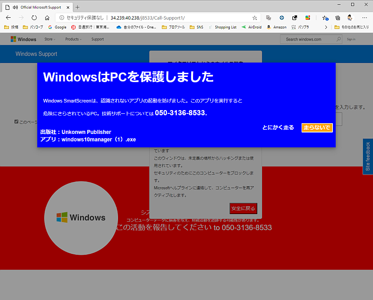373x300 pixels.
Task: Open the ブログツール bookmarks folder
Action: (x=173, y=27)
